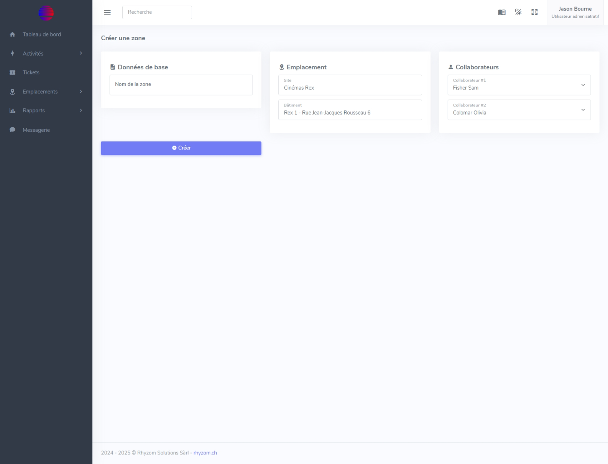Open the documentation book icon

click(501, 12)
